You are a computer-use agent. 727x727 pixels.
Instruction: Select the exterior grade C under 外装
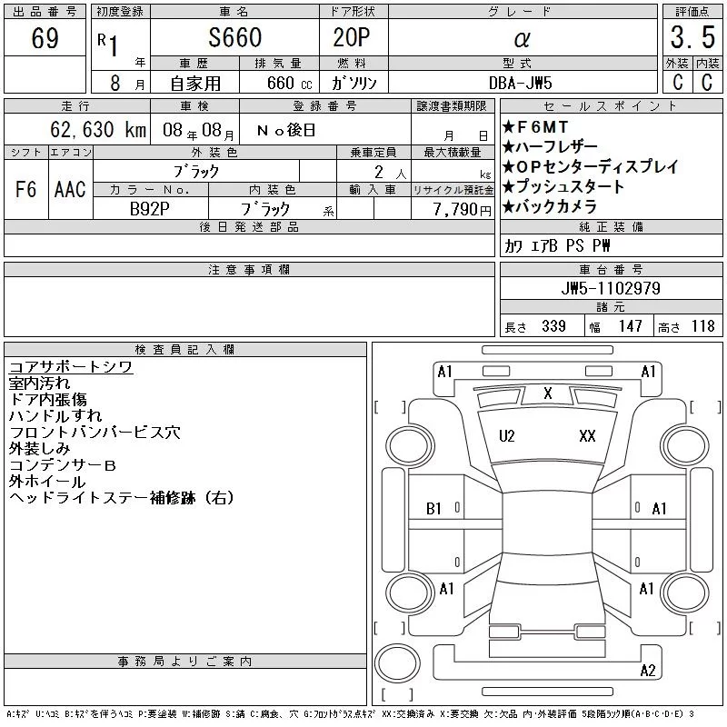click(x=677, y=83)
